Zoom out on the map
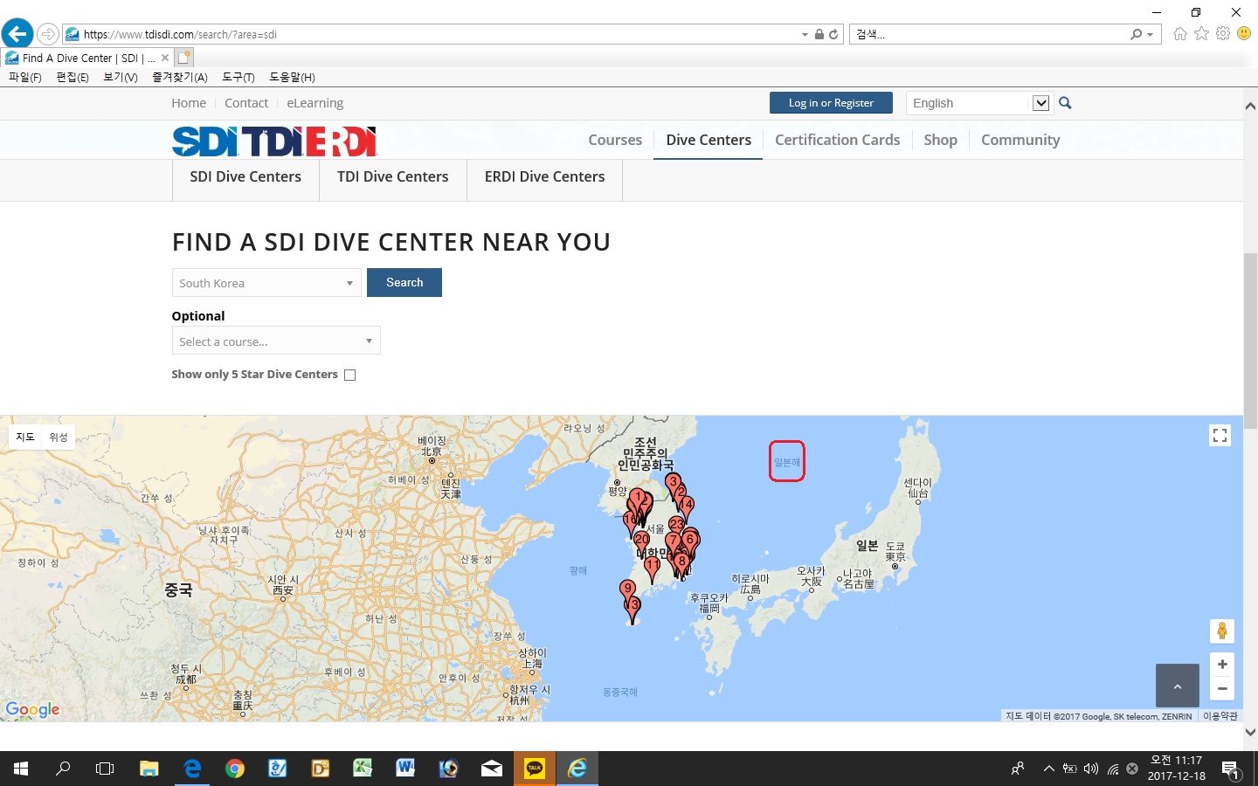Image resolution: width=1258 pixels, height=786 pixels. [1221, 689]
